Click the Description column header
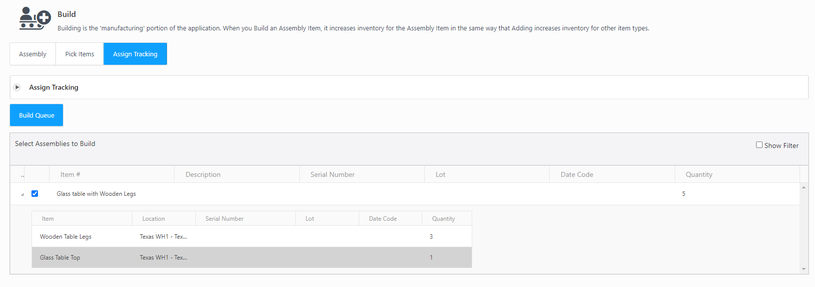815x287 pixels. click(203, 174)
